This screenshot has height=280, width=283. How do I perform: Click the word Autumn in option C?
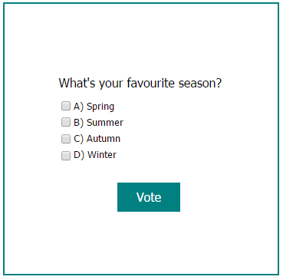tap(104, 139)
